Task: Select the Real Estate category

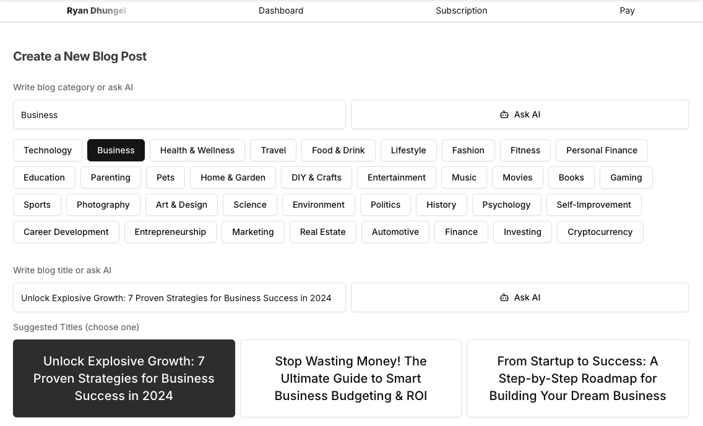Action: [323, 232]
